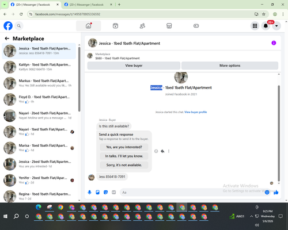Open the Reels video icon
This screenshot has width=288, height=230.
(115, 26)
